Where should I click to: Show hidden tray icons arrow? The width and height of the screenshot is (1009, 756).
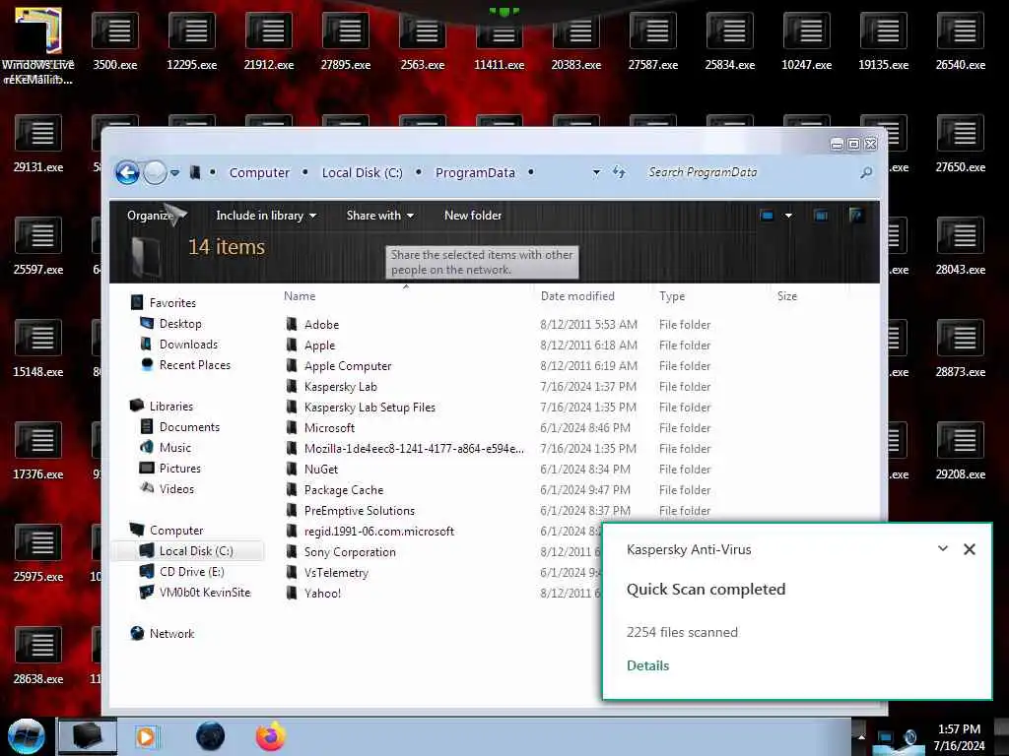click(x=861, y=737)
